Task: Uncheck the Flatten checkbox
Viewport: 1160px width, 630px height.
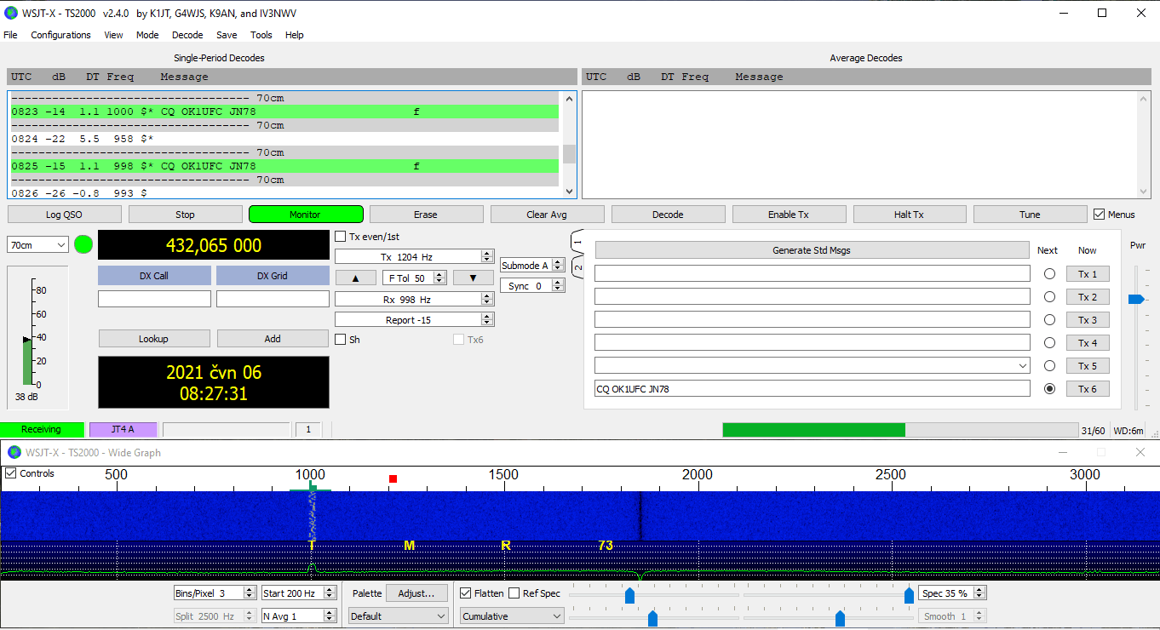Action: (x=466, y=593)
